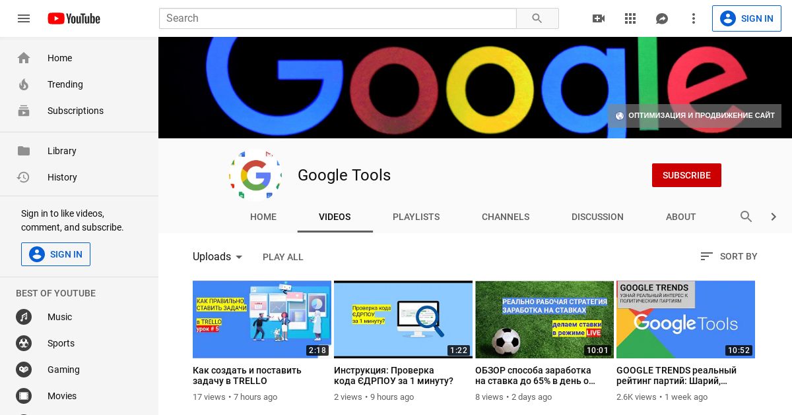The height and width of the screenshot is (415, 792).
Task: Click the Sports soccer ball icon
Action: [x=24, y=343]
